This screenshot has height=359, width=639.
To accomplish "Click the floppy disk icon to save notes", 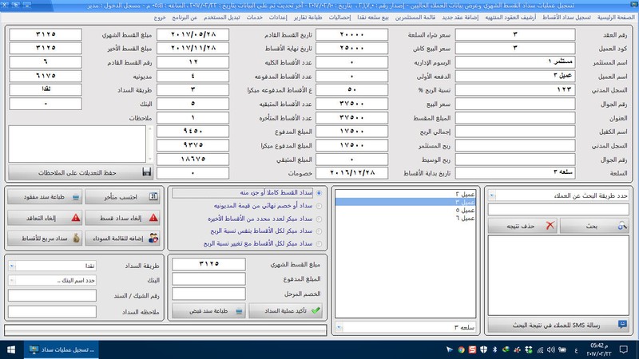I will pyautogui.click(x=147, y=172).
